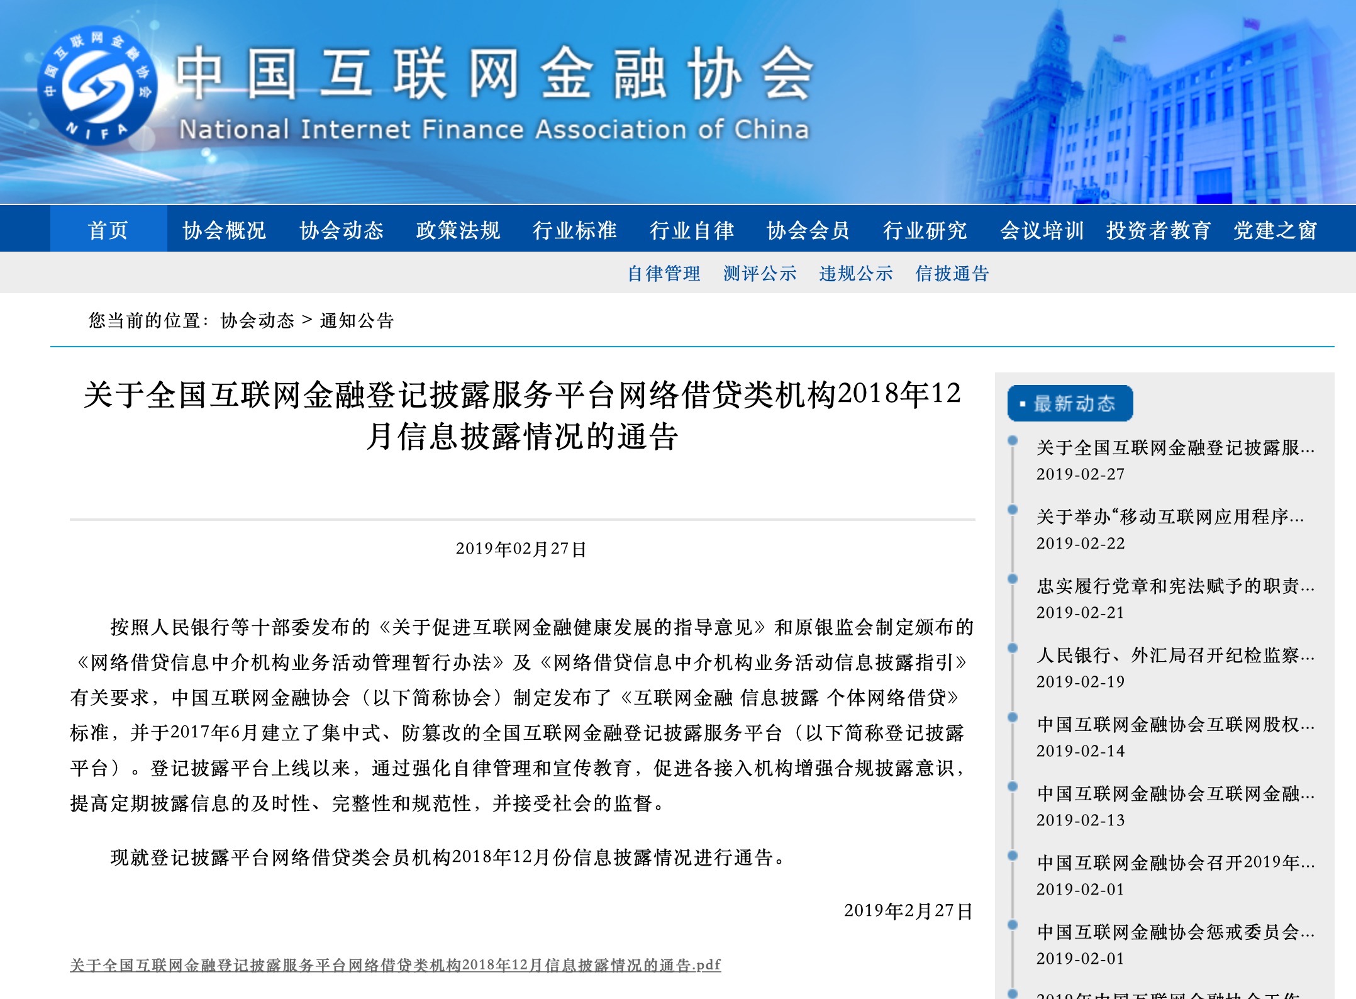Click the 您当前的位置 breadcrumb label
This screenshot has height=999, width=1356.
(149, 321)
